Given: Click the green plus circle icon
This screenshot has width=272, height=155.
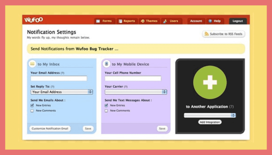Looking at the screenshot, I should point(210,82).
